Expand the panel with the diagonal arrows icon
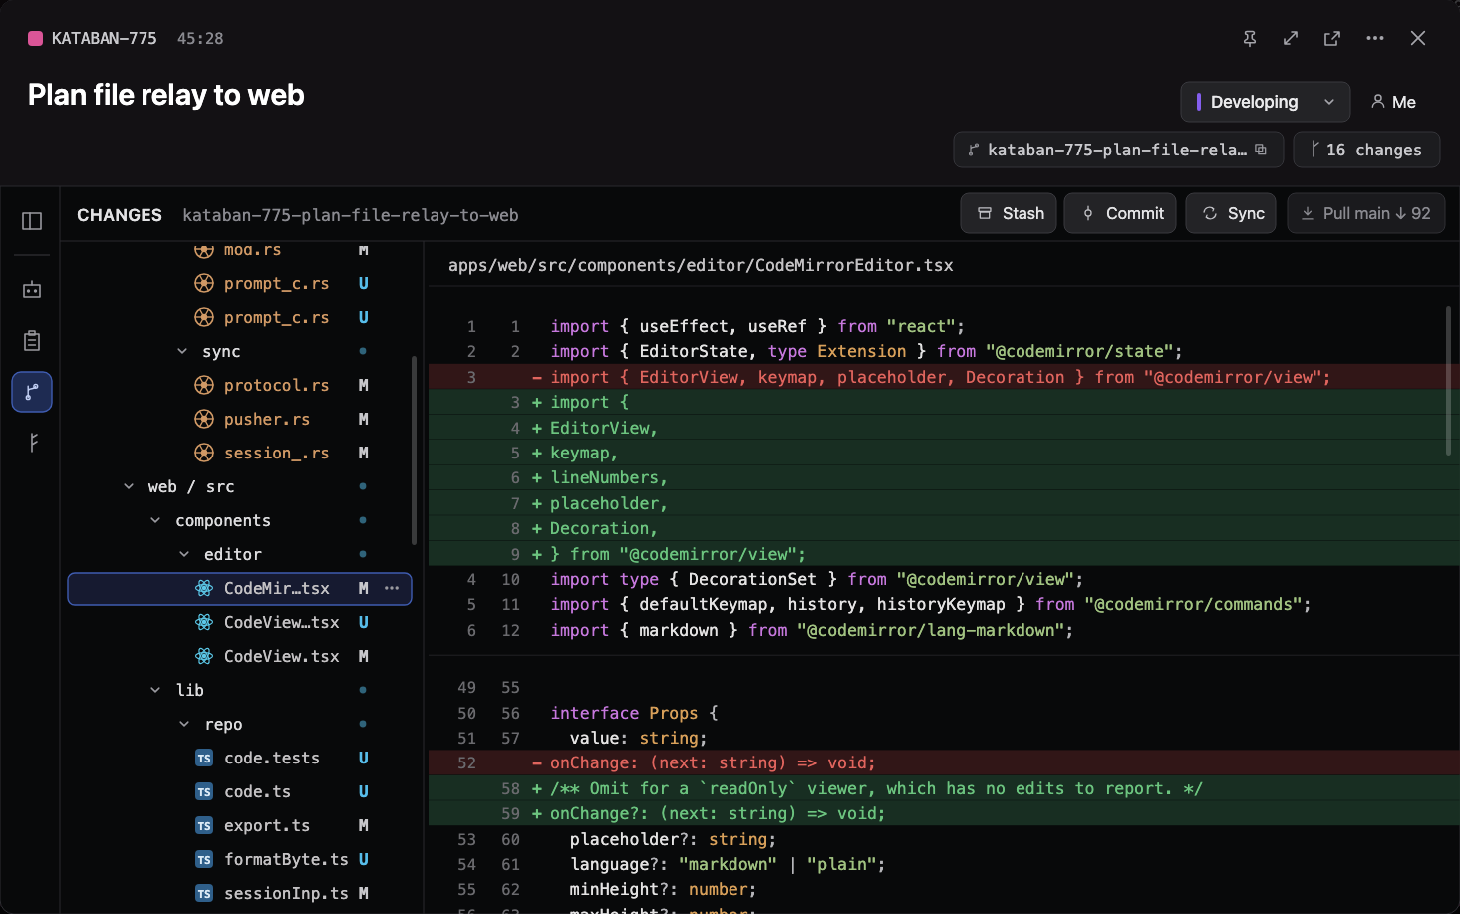The width and height of the screenshot is (1460, 914). coord(1291,38)
